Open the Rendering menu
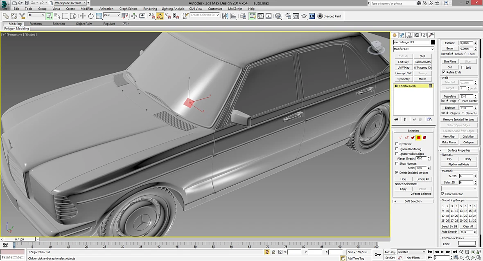Image resolution: width=483 pixels, height=261 pixels. coord(150,9)
